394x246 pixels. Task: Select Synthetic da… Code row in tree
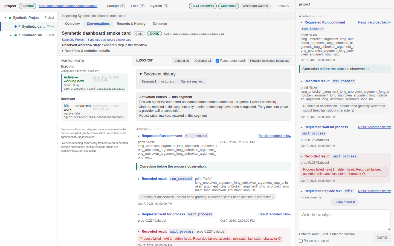(x=29, y=27)
